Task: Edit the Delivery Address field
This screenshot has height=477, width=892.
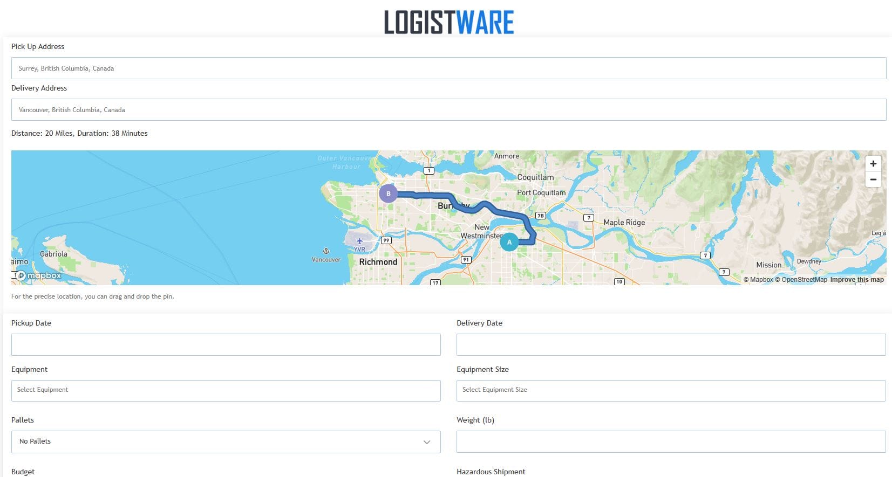Action: 448,110
